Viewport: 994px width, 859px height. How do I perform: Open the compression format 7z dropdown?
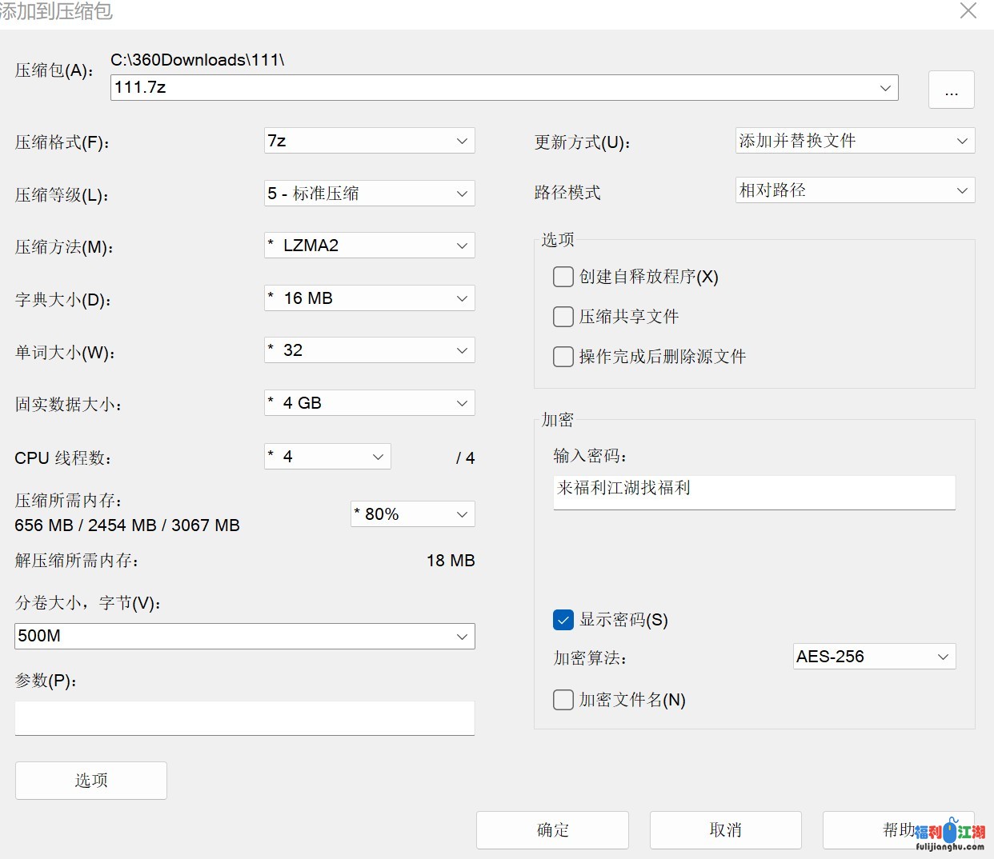(x=369, y=141)
